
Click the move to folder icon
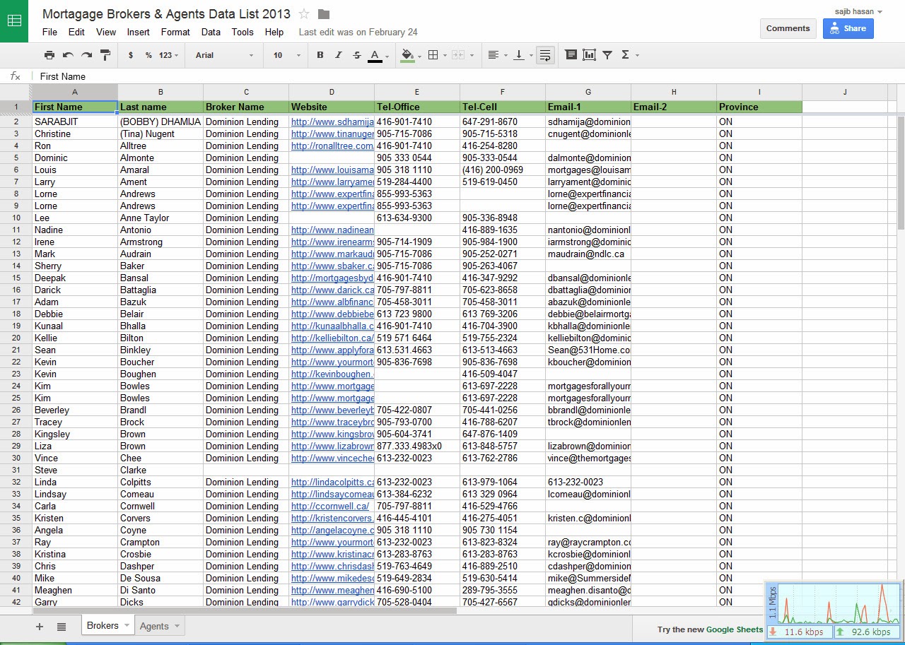(324, 13)
